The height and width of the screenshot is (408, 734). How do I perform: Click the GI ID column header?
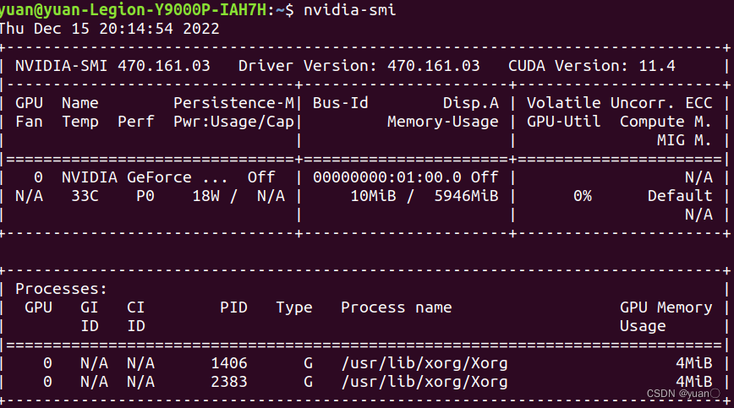coord(90,317)
